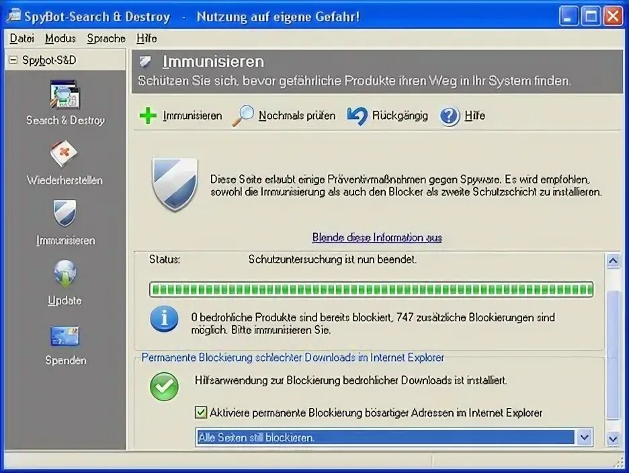Click Rückgängig toolbar label
This screenshot has width=629, height=473.
point(400,116)
